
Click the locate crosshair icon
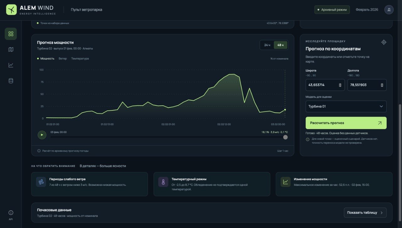pyautogui.click(x=383, y=42)
